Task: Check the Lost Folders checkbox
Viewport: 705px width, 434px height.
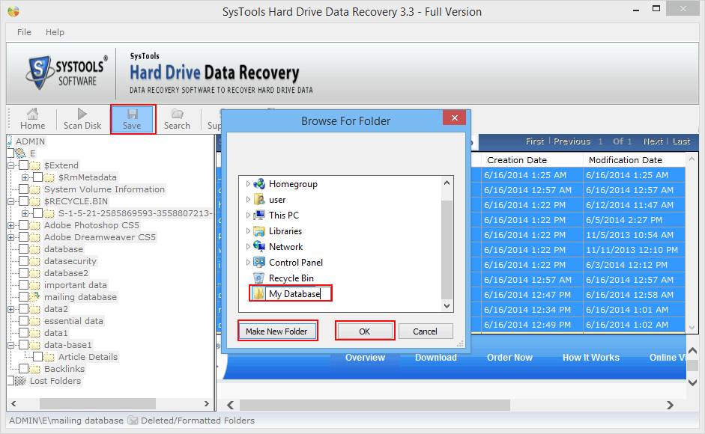Action: coord(10,381)
